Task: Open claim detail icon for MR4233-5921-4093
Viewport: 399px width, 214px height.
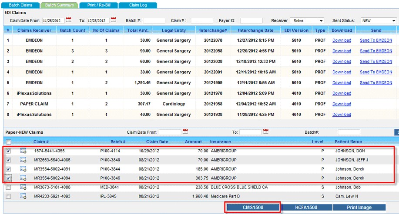Action: tap(23, 196)
